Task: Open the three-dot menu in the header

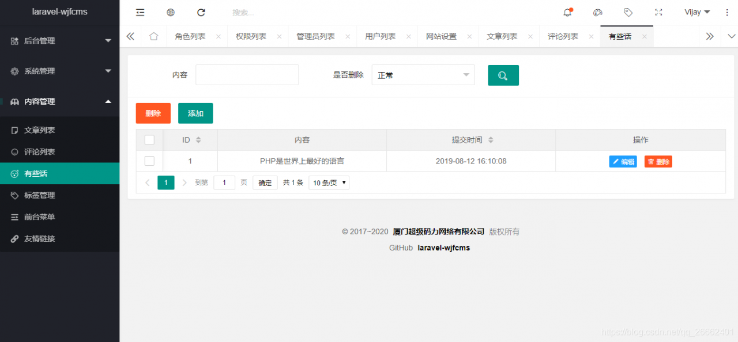Action: tap(727, 12)
